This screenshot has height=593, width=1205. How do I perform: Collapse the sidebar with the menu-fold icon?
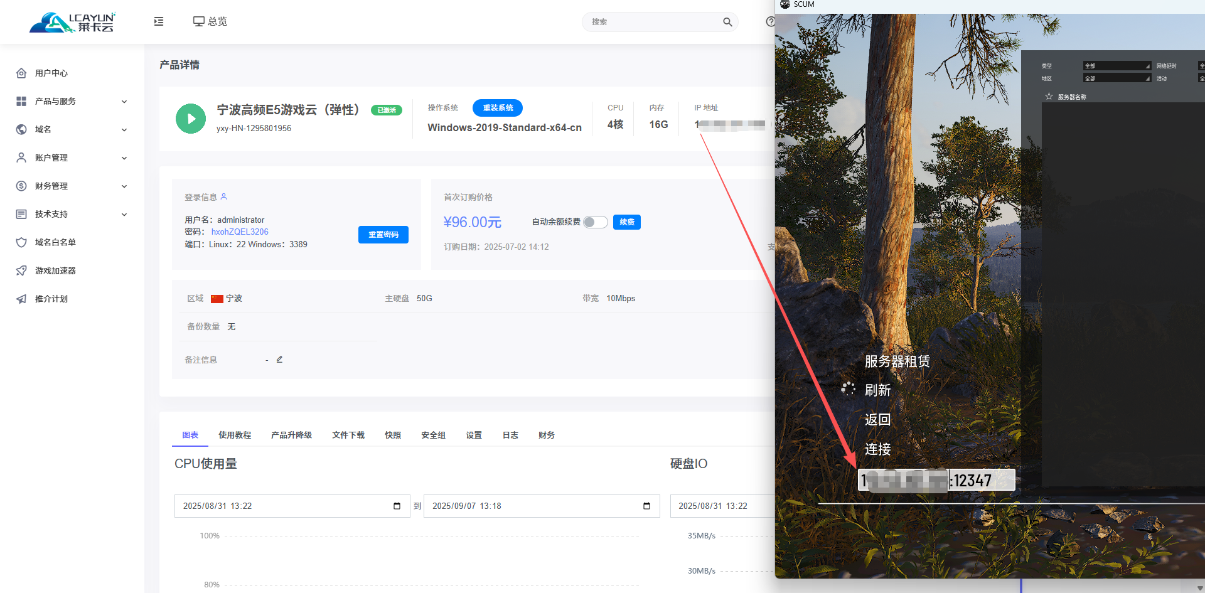click(x=159, y=21)
